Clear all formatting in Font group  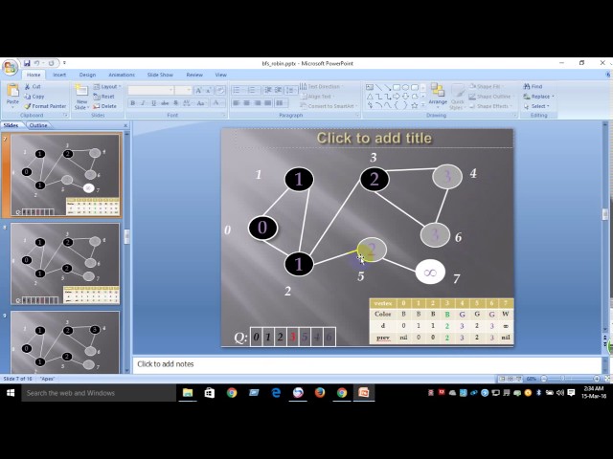(220, 91)
